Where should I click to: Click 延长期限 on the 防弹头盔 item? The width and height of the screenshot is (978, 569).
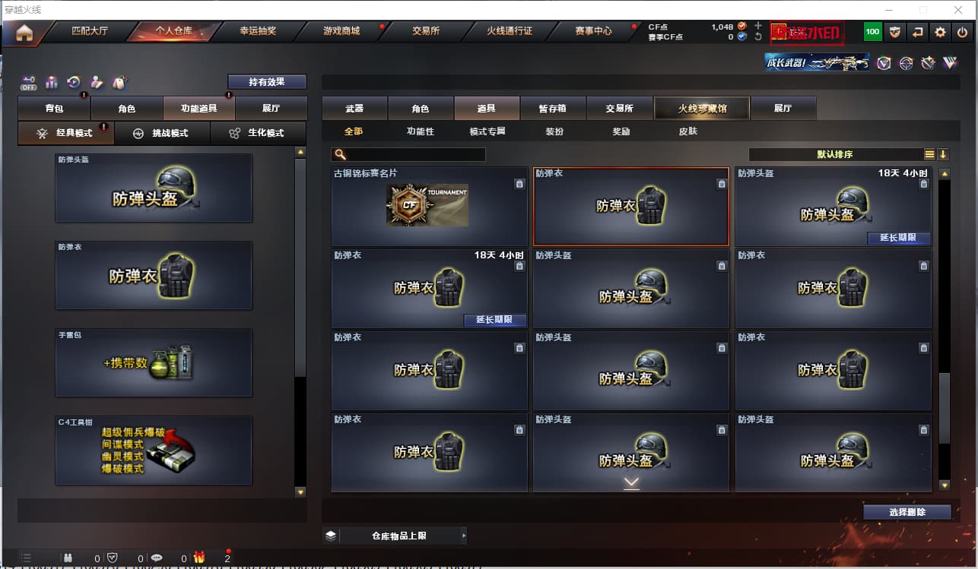point(899,238)
